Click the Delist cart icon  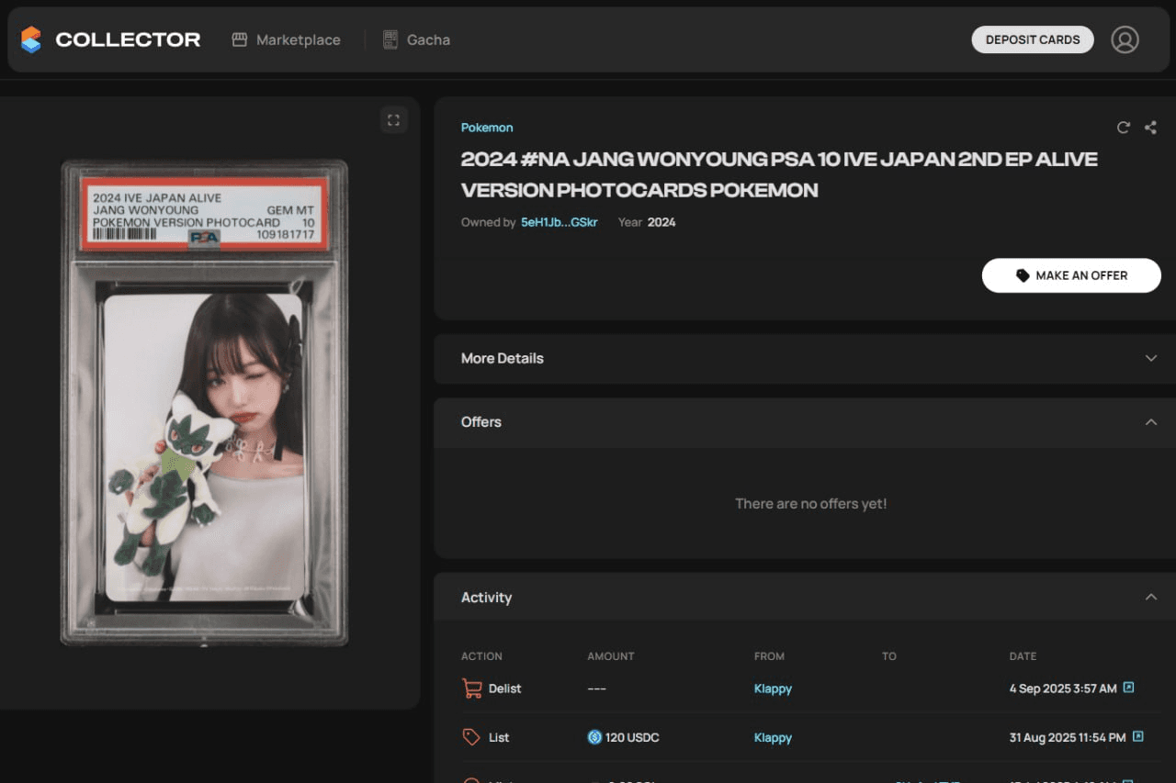(472, 688)
